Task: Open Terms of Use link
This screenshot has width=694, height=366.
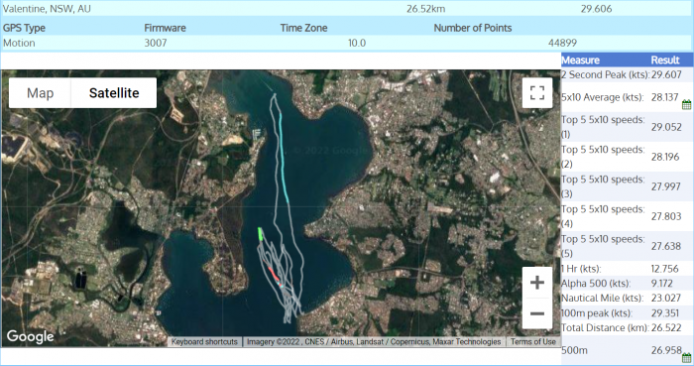Action: (533, 341)
